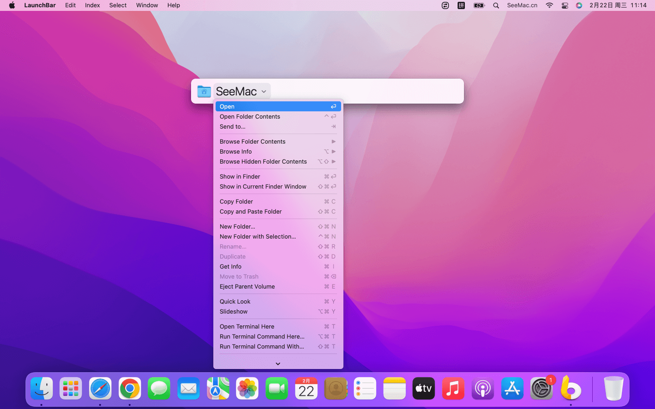Image resolution: width=655 pixels, height=409 pixels.
Task: Open Reminders app in the Dock
Action: click(x=365, y=389)
